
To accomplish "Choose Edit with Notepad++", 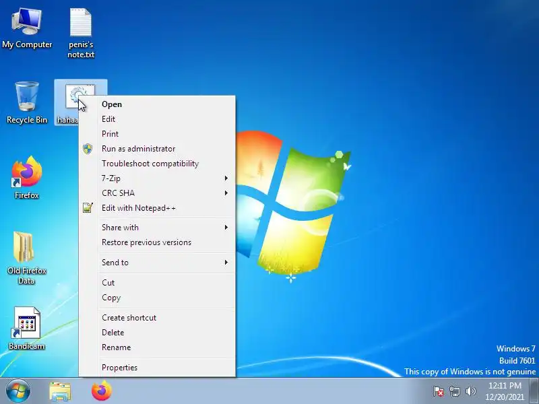I will (158, 208).
